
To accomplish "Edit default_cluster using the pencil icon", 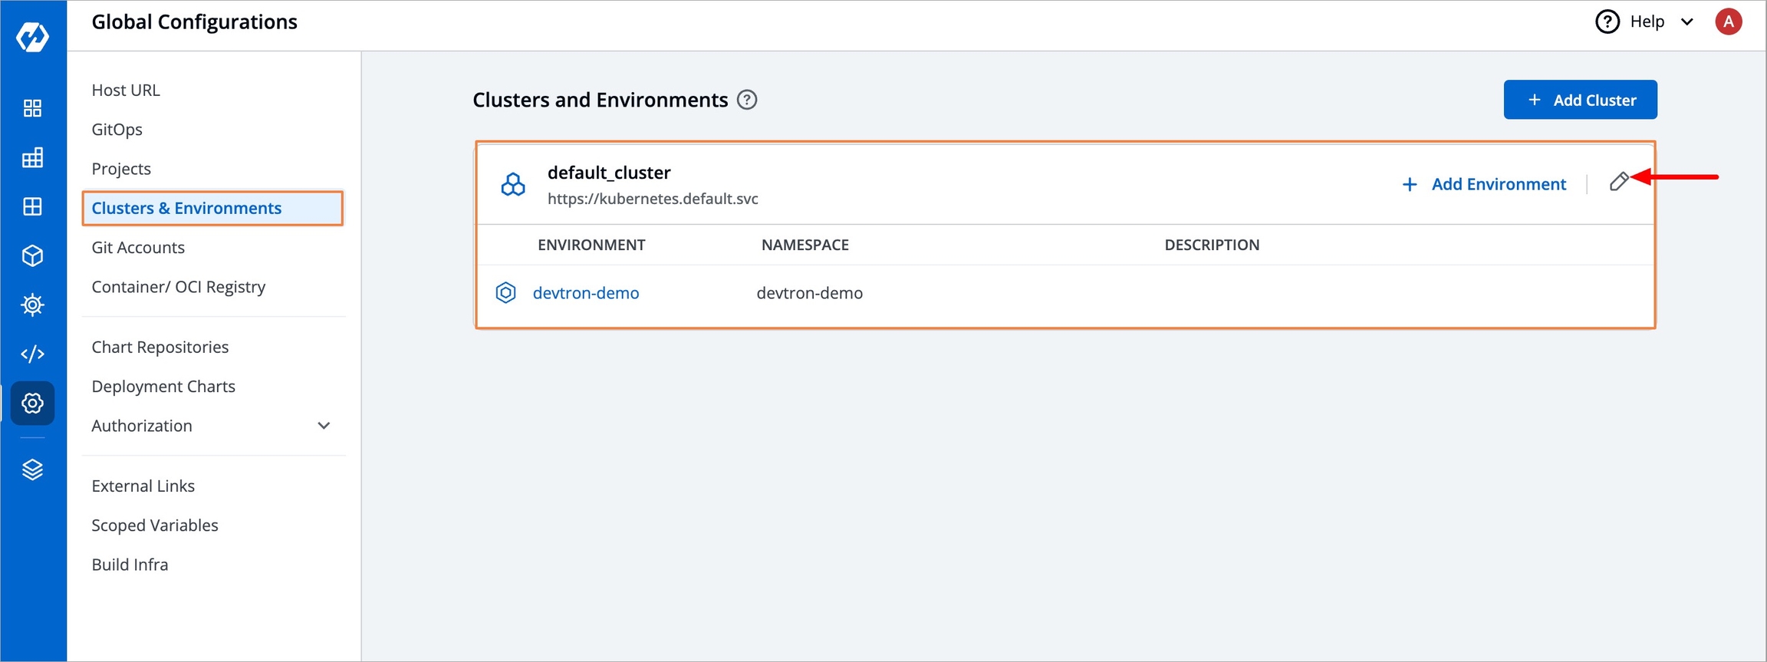I will [1618, 182].
